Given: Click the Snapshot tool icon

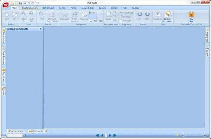Looking at the screenshot, I should (158, 16).
